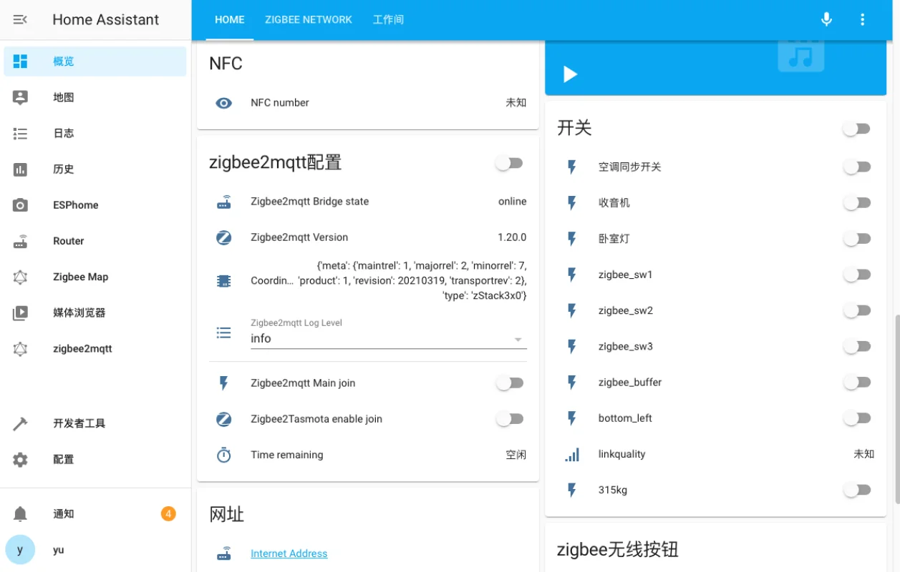The width and height of the screenshot is (900, 572).
Task: Click Zigbee2mqtt Bridge state router icon
Action: [x=224, y=202]
